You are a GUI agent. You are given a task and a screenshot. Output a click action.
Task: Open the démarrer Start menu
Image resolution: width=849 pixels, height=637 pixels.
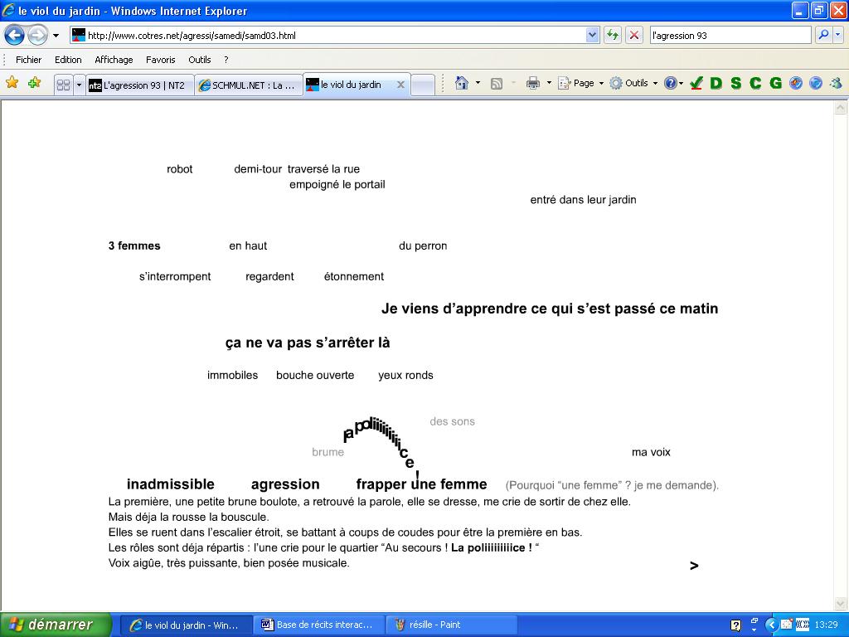tap(56, 625)
